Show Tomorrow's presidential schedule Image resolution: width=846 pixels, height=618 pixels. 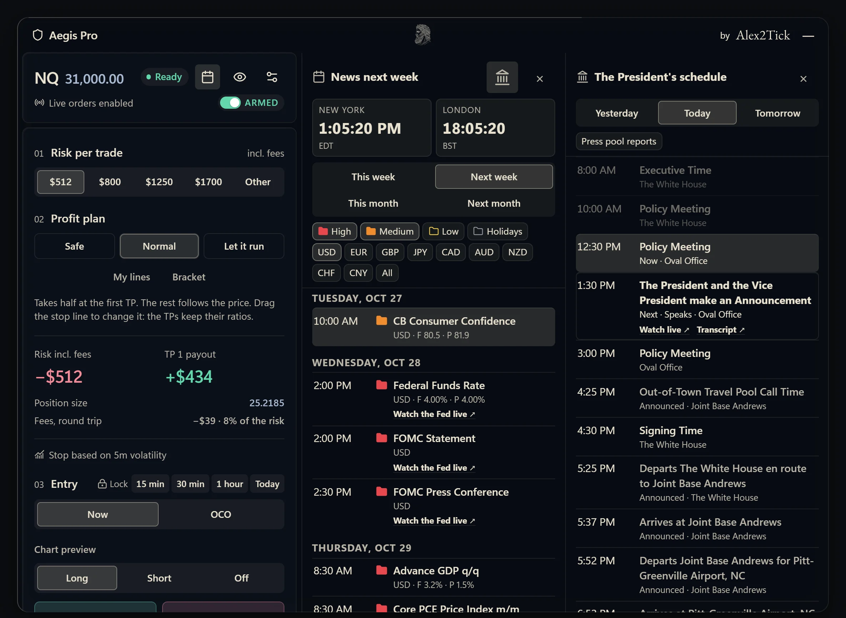coord(777,113)
